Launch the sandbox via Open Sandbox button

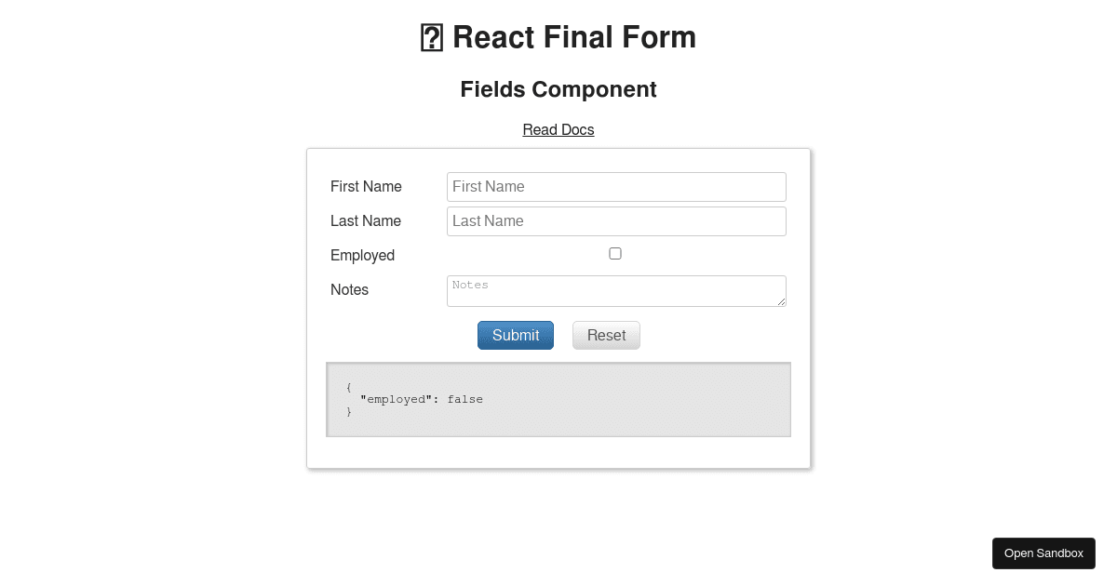click(1043, 553)
